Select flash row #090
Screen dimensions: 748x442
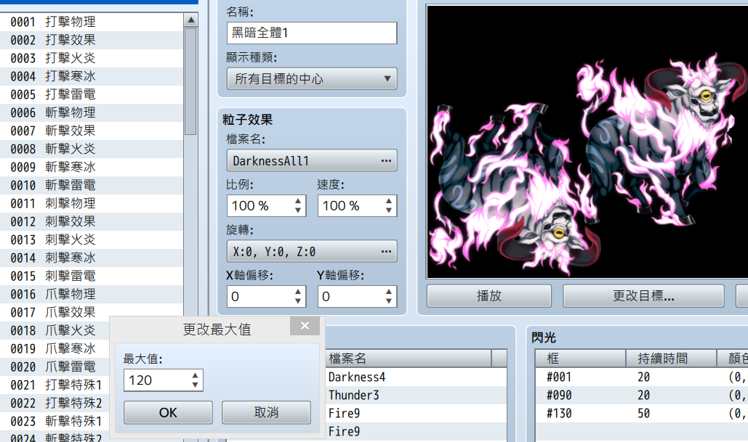642,396
